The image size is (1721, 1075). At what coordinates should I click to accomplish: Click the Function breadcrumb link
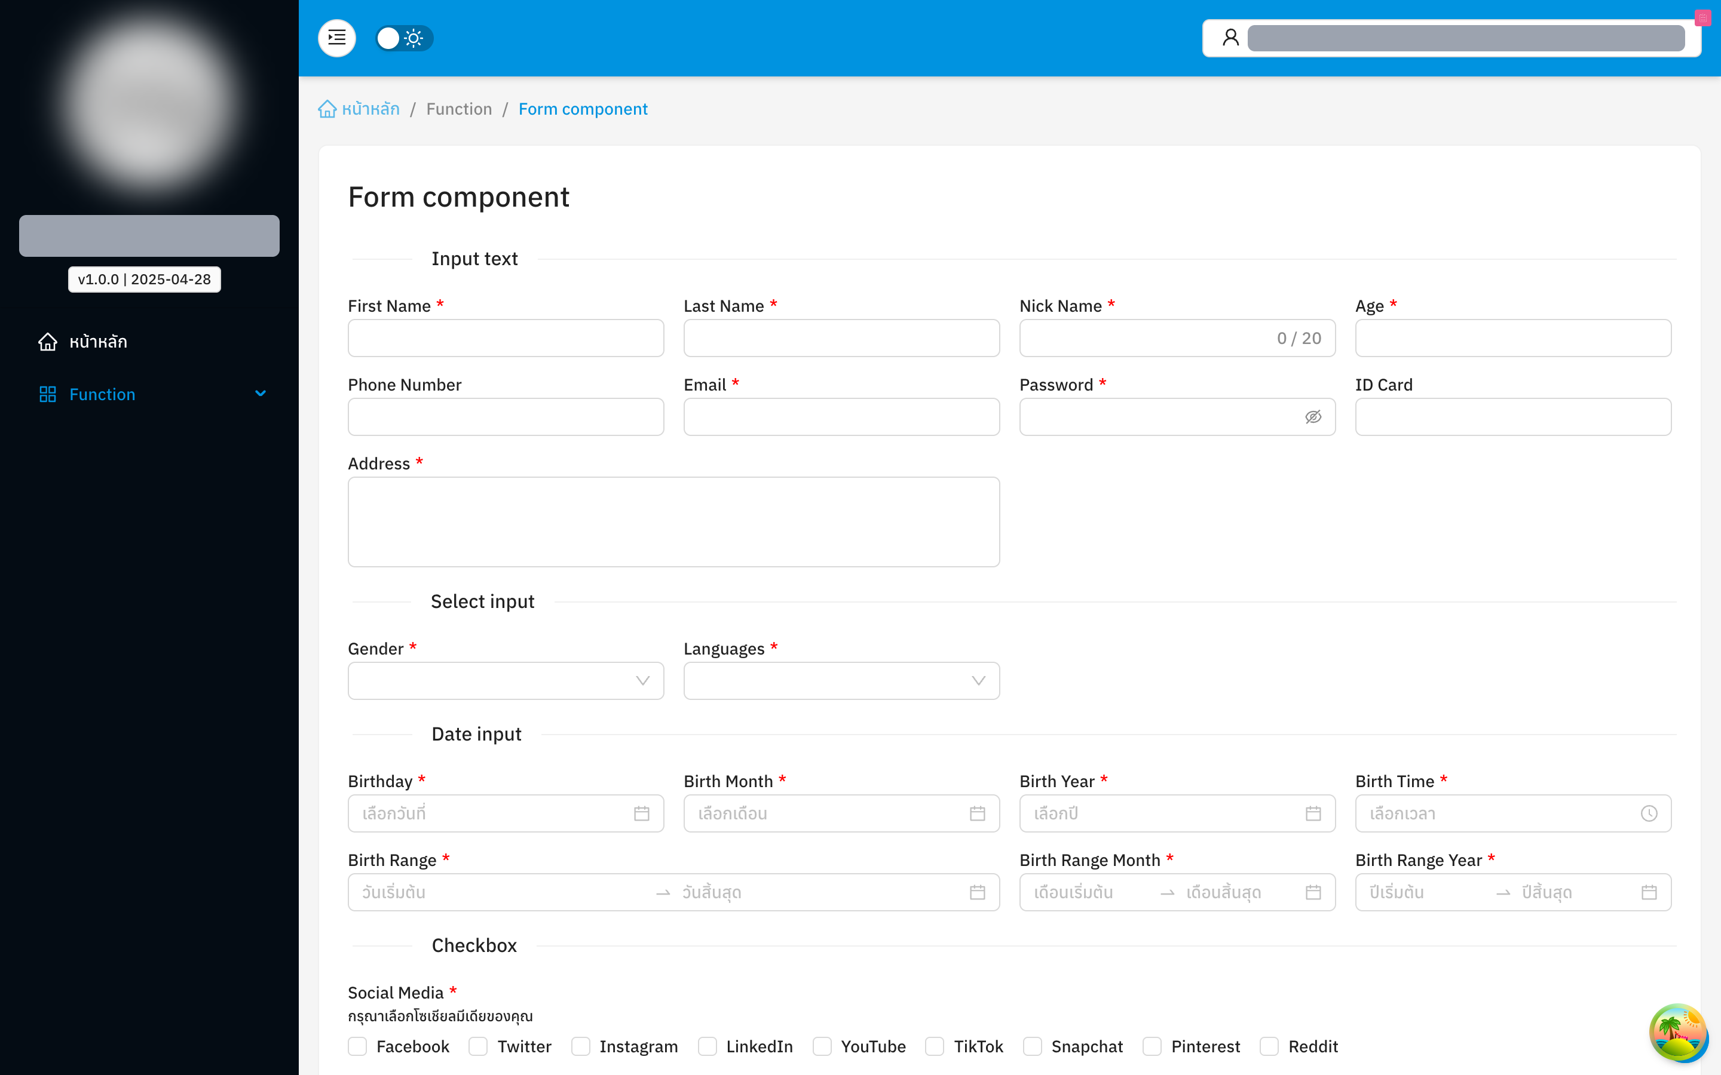tap(460, 109)
